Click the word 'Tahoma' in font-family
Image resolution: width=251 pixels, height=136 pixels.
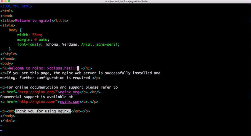pos(51,44)
